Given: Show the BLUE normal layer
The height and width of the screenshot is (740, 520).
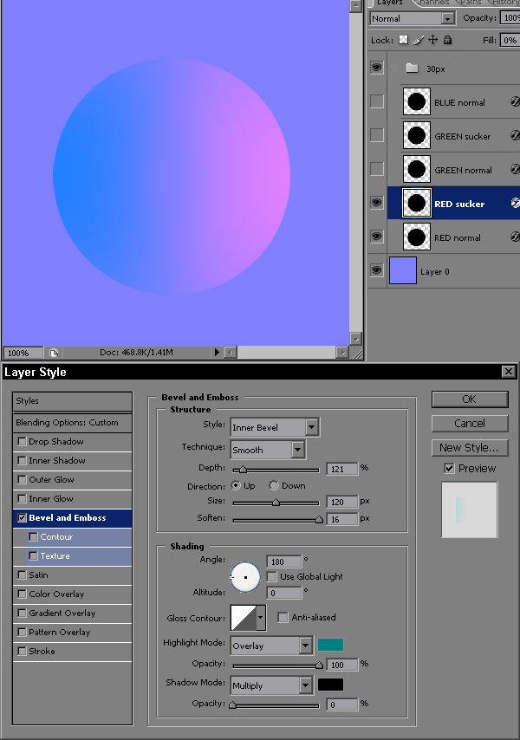Looking at the screenshot, I should (376, 102).
